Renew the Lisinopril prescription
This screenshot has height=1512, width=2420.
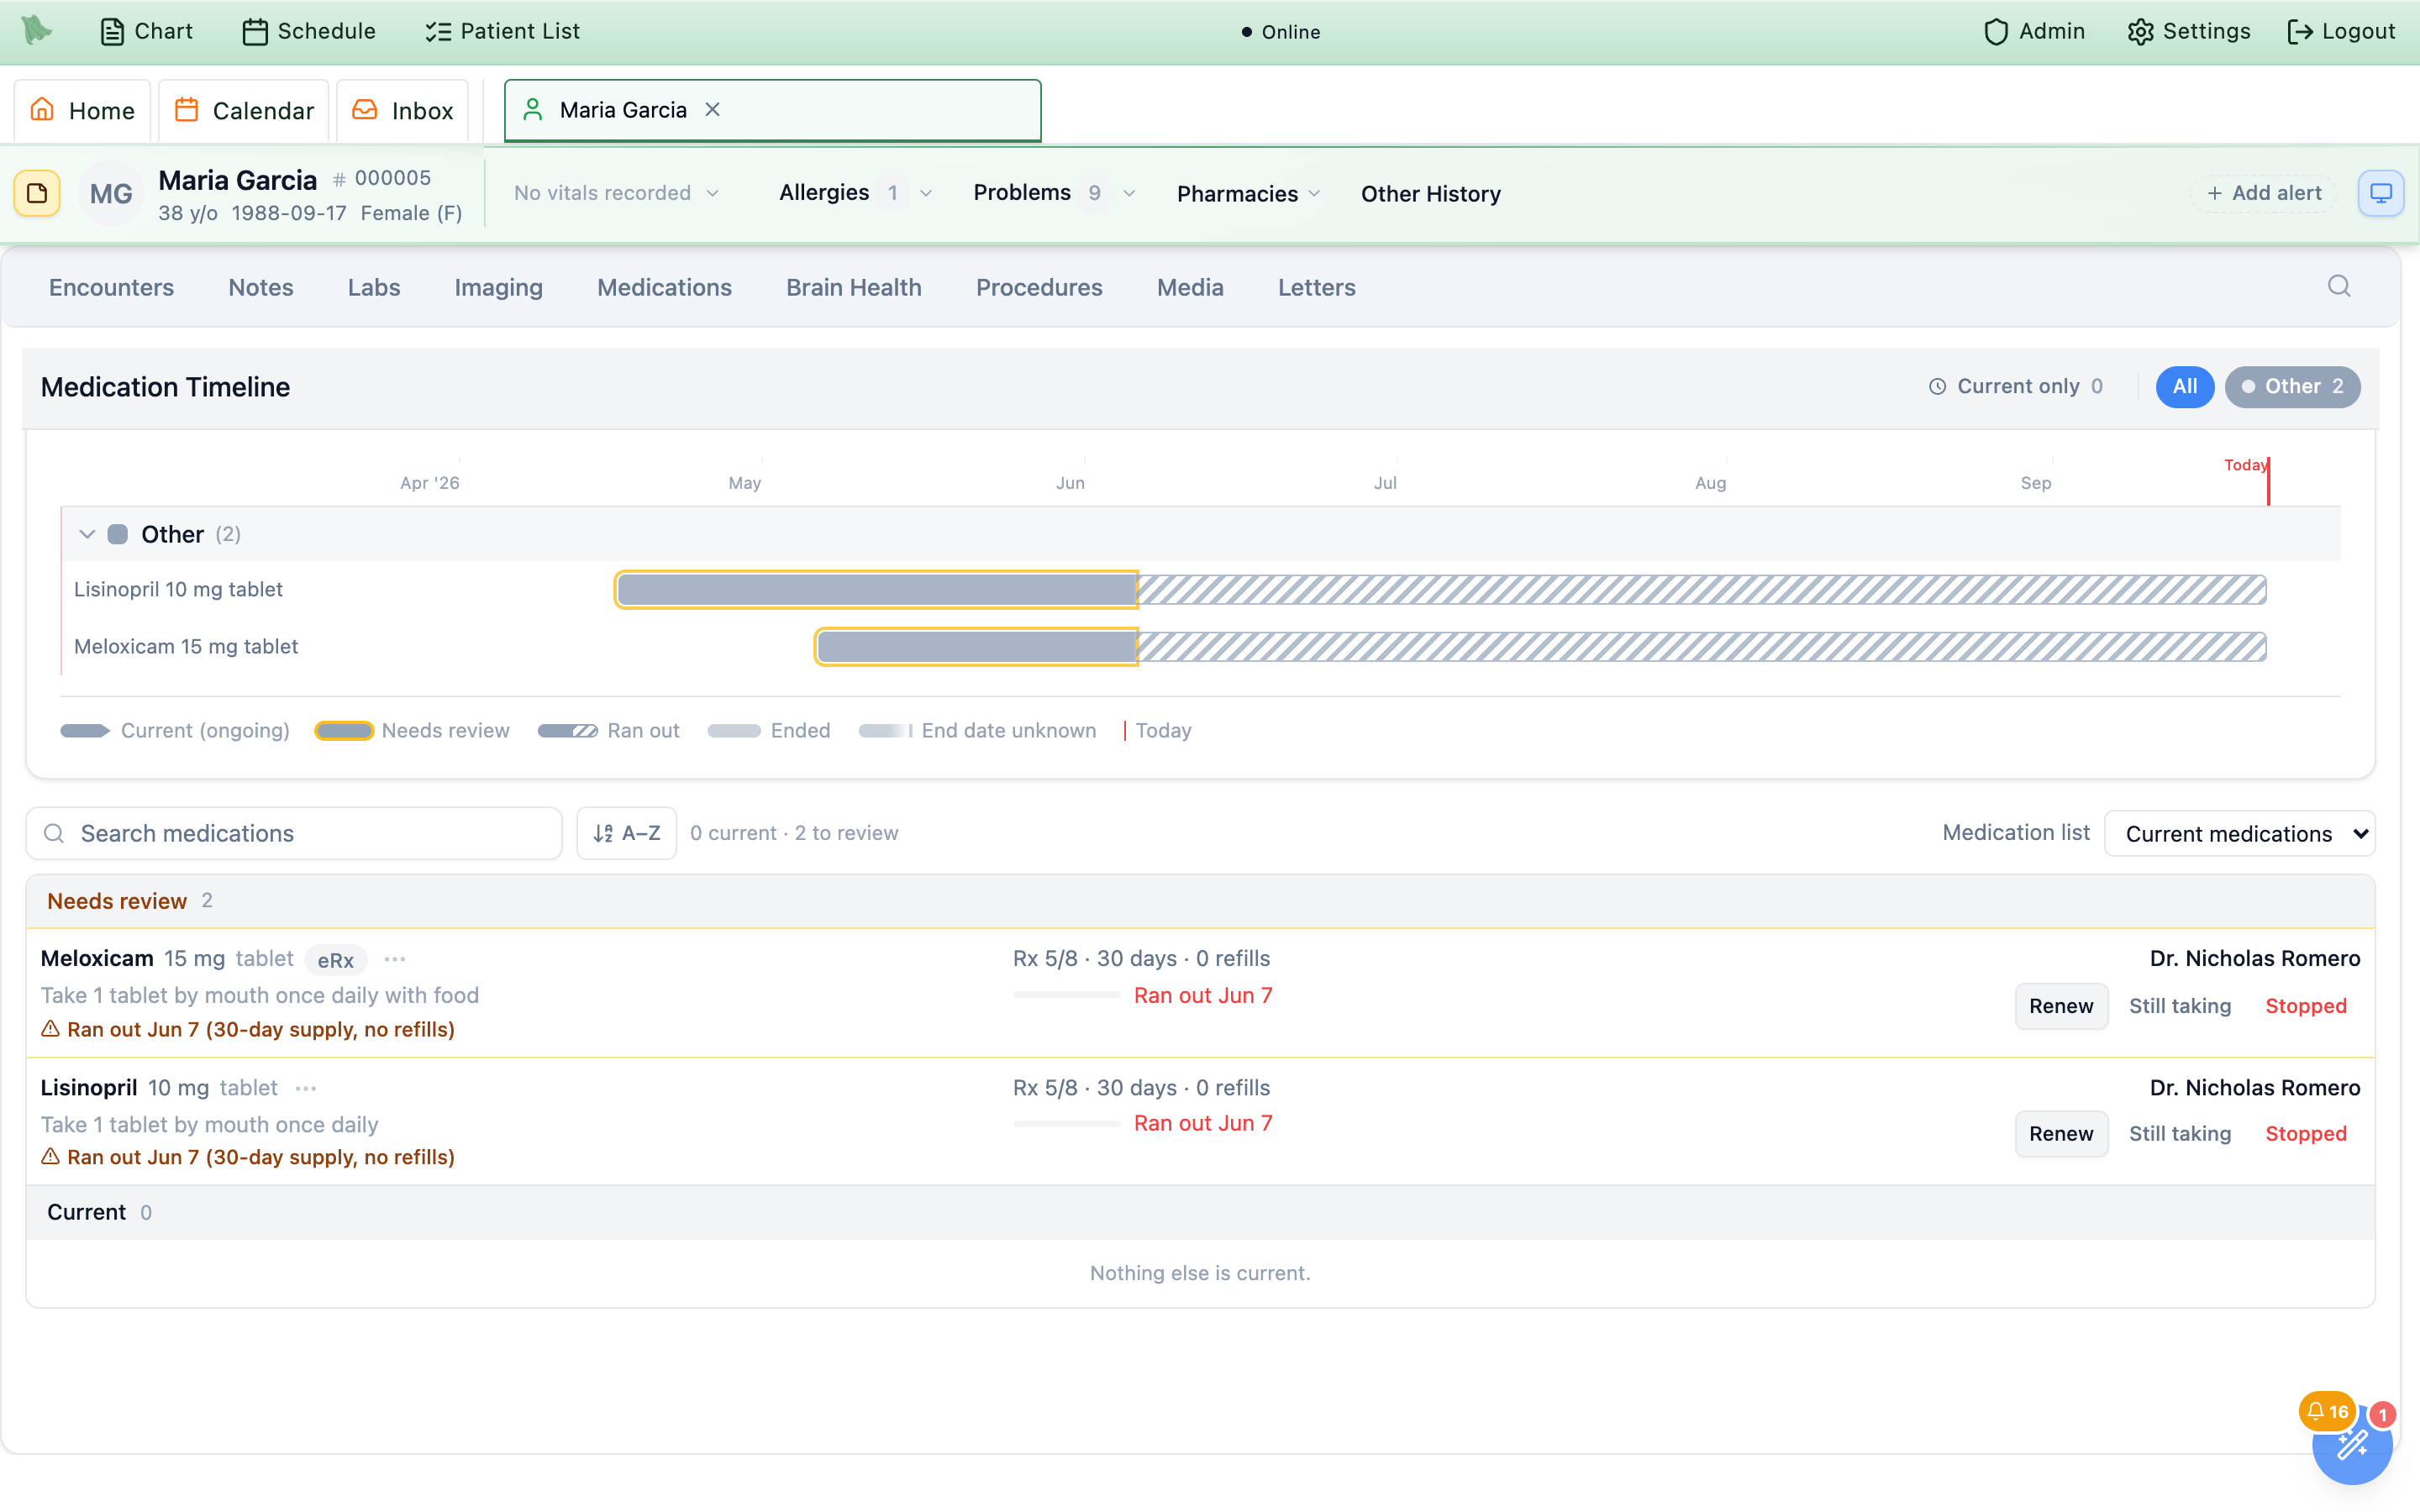point(2061,1133)
